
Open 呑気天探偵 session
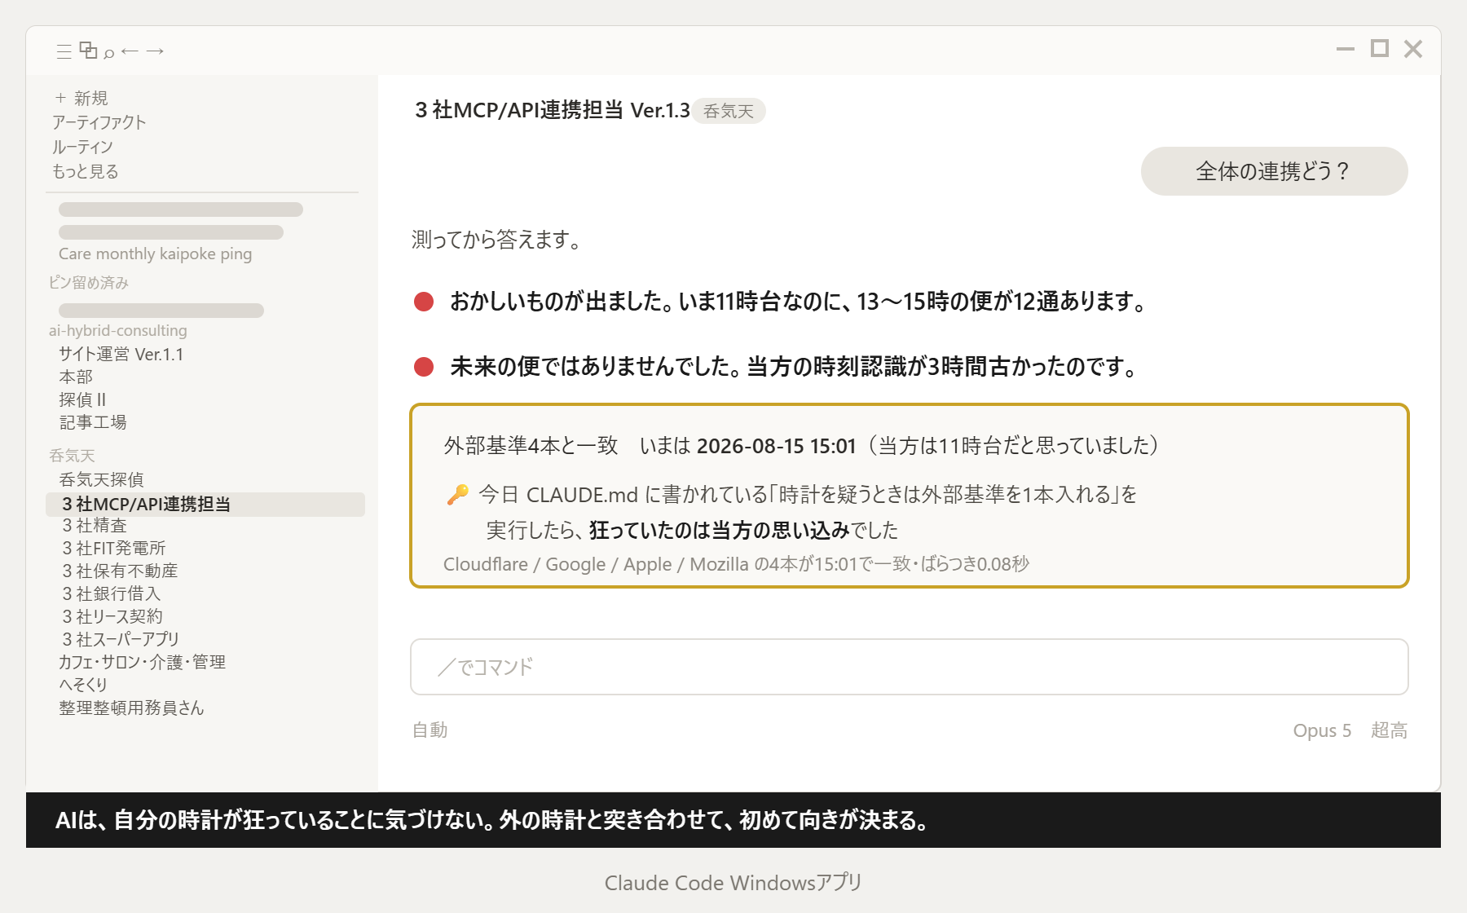tap(101, 479)
